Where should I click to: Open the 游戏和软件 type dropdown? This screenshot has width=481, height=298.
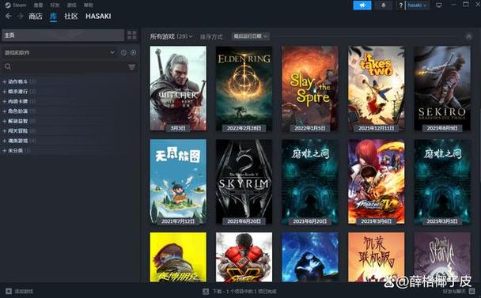[x=59, y=53]
